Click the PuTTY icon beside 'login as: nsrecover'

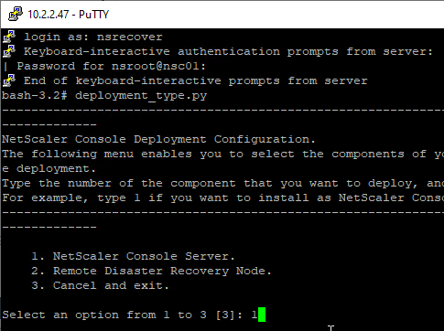9,37
